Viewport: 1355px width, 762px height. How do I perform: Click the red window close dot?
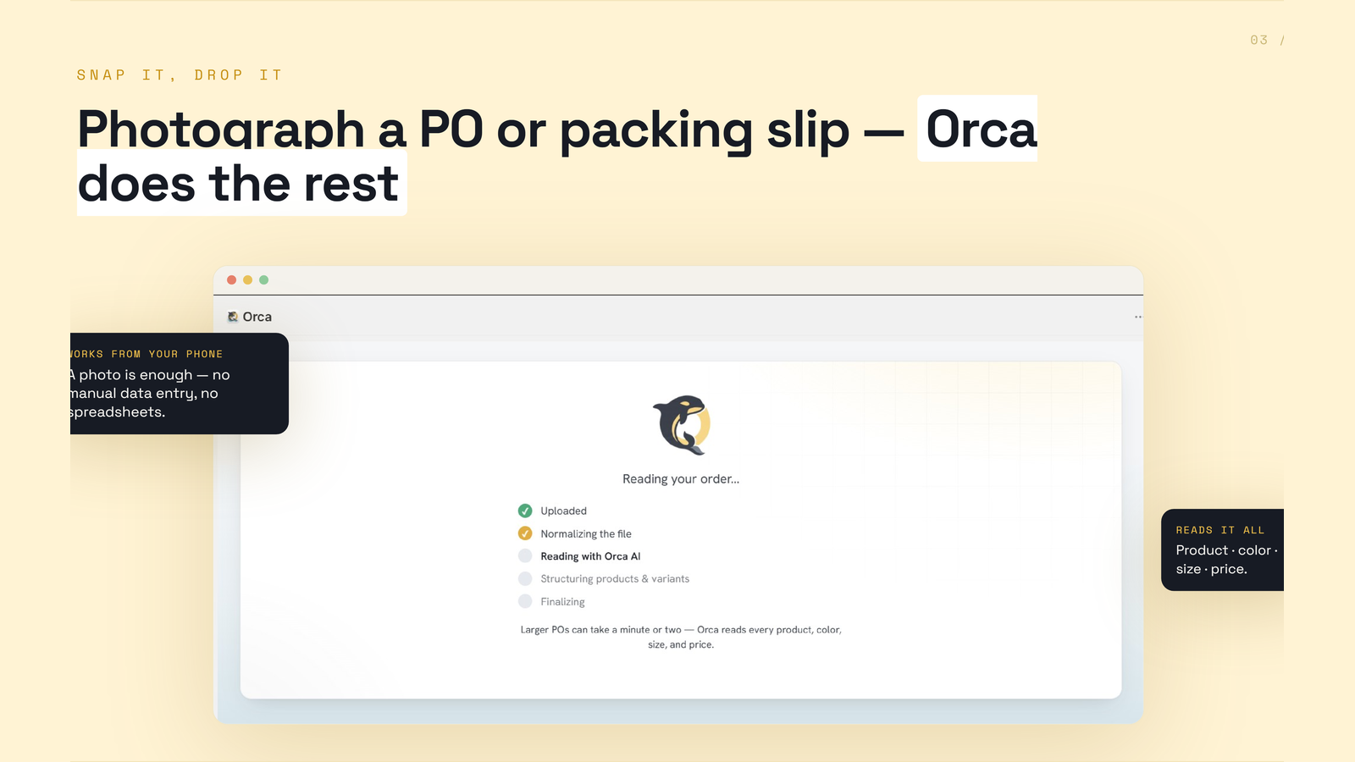(x=231, y=279)
